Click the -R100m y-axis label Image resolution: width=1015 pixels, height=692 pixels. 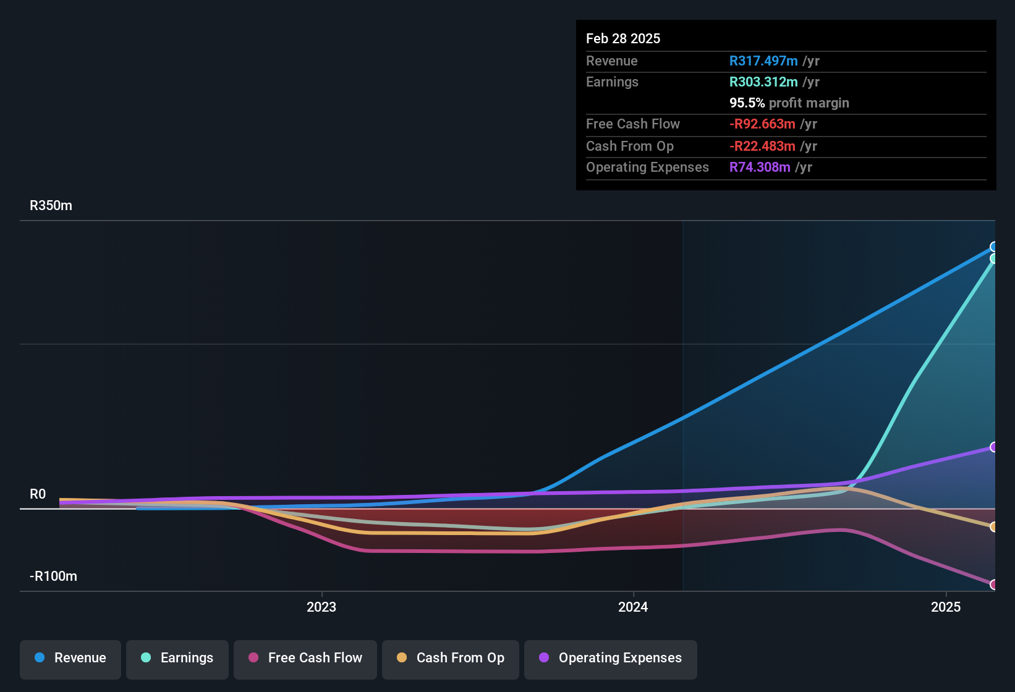click(x=53, y=576)
